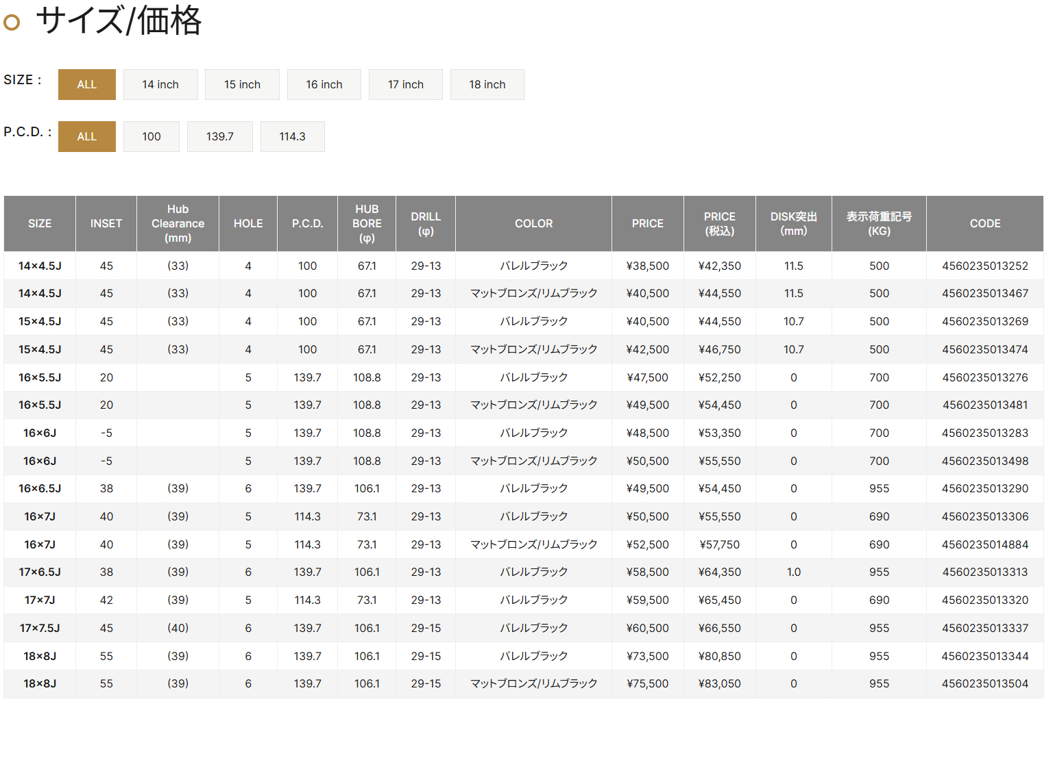Show only 17 inch wheels
The image size is (1053, 784).
click(405, 84)
